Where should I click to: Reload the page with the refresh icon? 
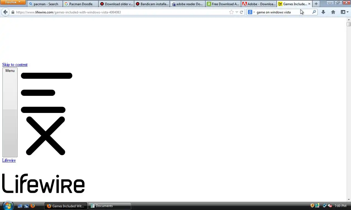pos(241,12)
